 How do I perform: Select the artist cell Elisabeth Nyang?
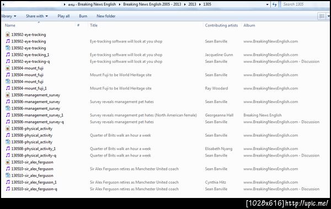point(218,149)
